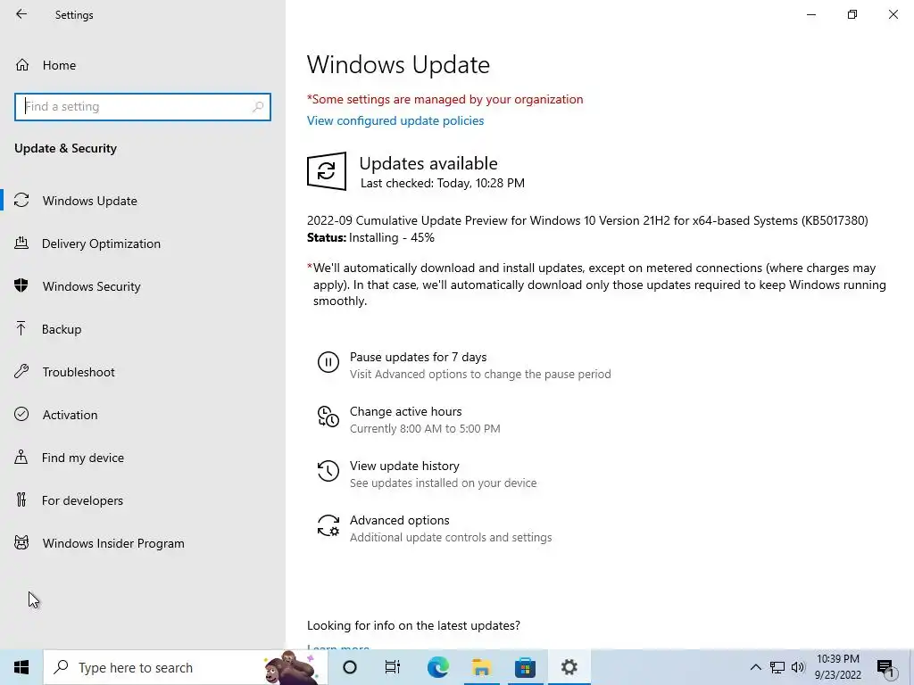Open Task View from the taskbar
Screen dimensions: 914x685
(393, 667)
